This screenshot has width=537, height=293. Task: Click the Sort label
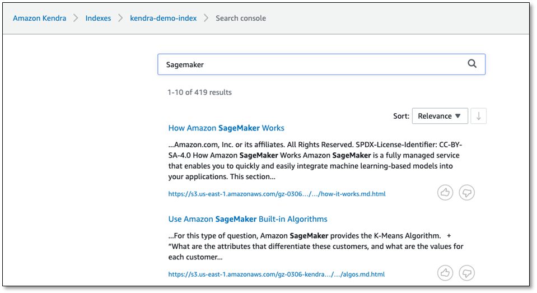tap(401, 116)
